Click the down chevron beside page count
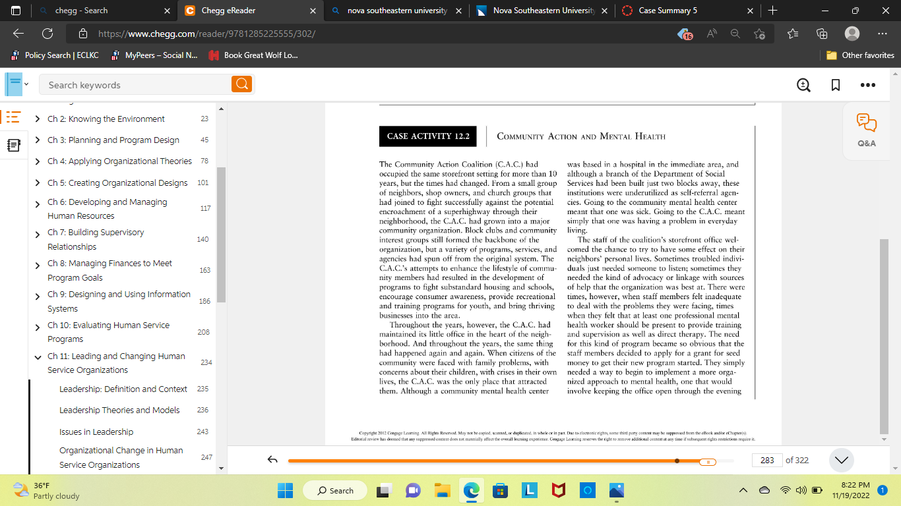901x506 pixels. [841, 460]
